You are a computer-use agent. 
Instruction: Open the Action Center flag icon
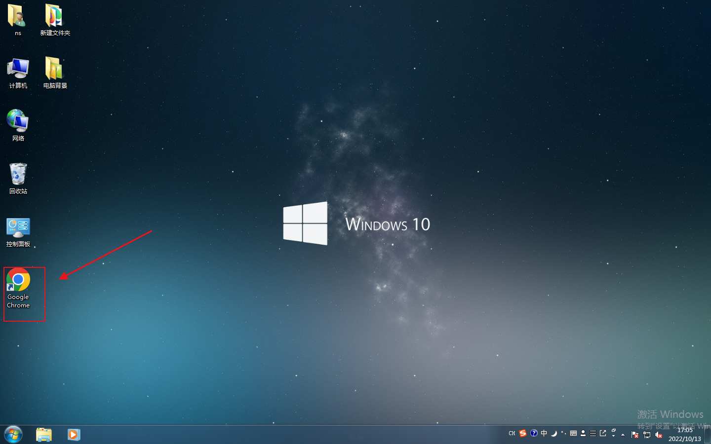[x=635, y=435]
